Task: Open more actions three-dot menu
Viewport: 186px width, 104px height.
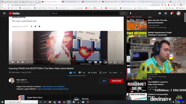Action: coord(121,73)
